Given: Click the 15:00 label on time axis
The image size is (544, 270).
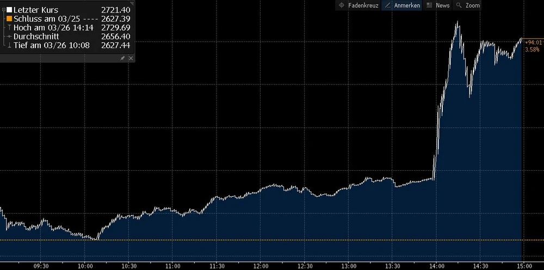Looking at the screenshot, I should click(524, 266).
